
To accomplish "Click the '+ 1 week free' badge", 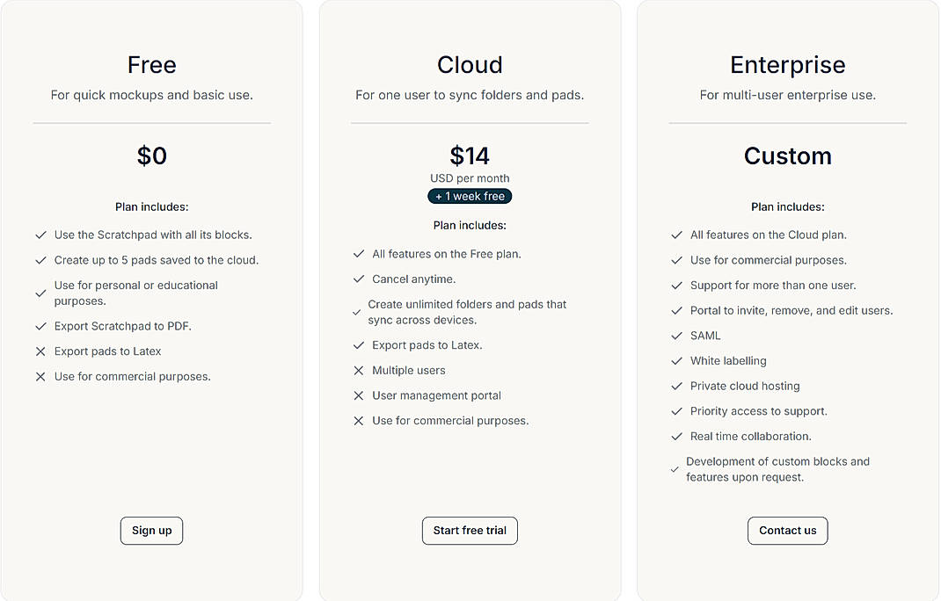I will point(470,196).
